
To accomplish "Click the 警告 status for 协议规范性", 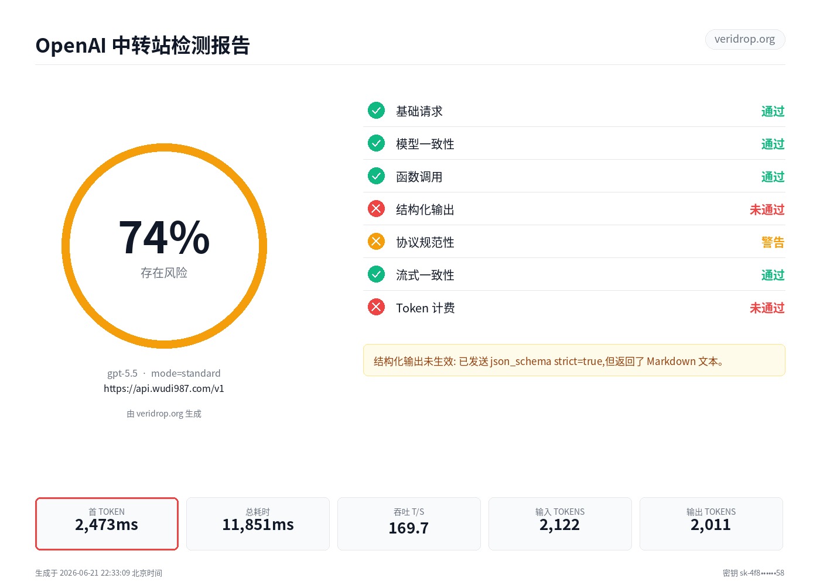I will click(773, 242).
